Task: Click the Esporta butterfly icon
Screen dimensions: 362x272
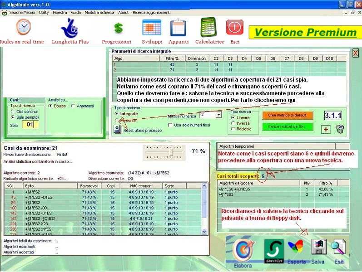Action: click(296, 247)
